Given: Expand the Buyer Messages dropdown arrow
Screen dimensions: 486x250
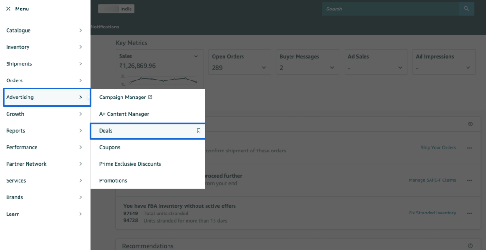Looking at the screenshot, I should coord(332,67).
